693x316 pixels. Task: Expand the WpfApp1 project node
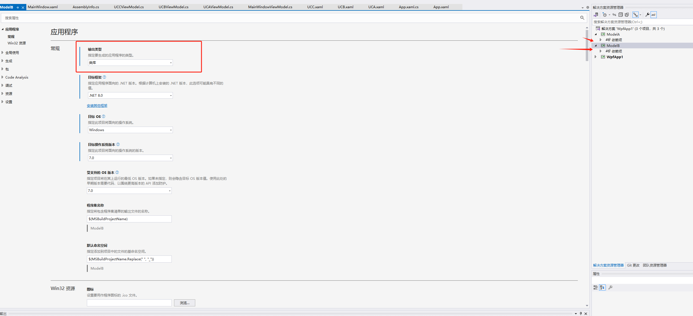coord(596,57)
